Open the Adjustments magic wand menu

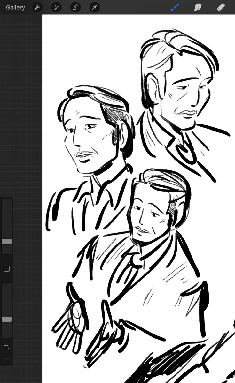click(x=56, y=7)
